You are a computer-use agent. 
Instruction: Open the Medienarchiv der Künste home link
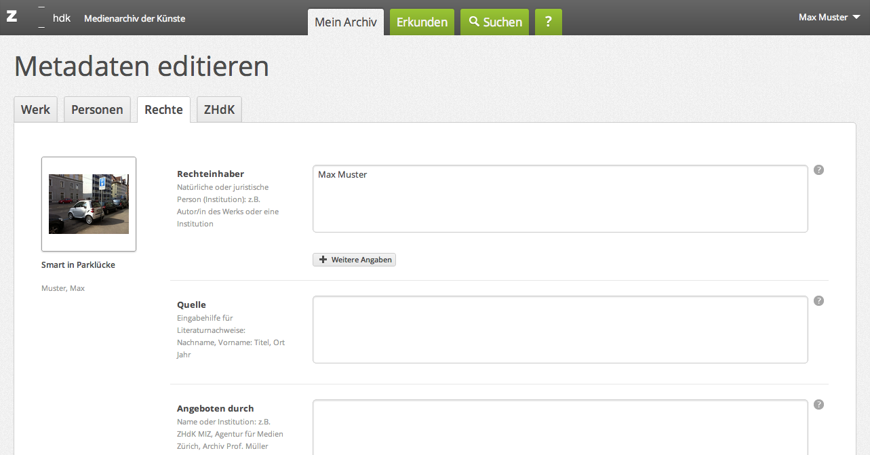pos(134,18)
